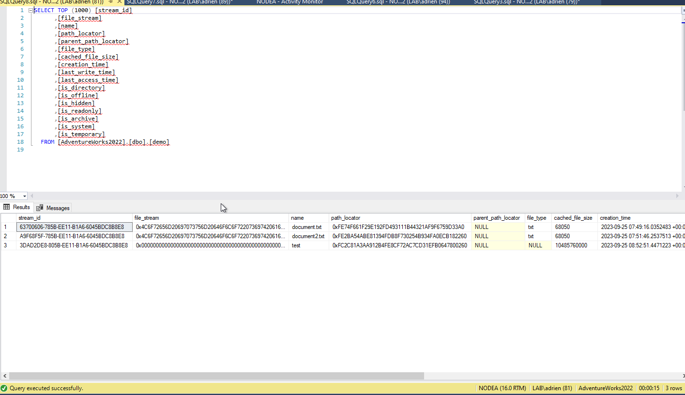Viewport: 685px width, 395px height.
Task: Switch to NODEA Activity Monitor tab
Action: pos(289,2)
